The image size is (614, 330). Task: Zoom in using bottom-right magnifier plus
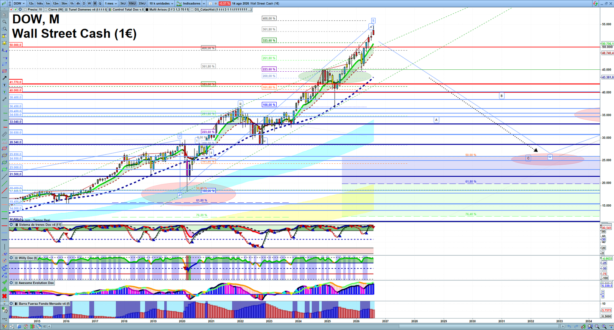click(604, 327)
